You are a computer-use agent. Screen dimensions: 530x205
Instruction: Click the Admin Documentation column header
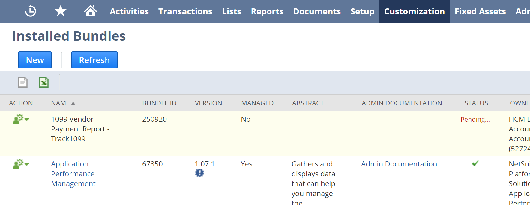(402, 103)
